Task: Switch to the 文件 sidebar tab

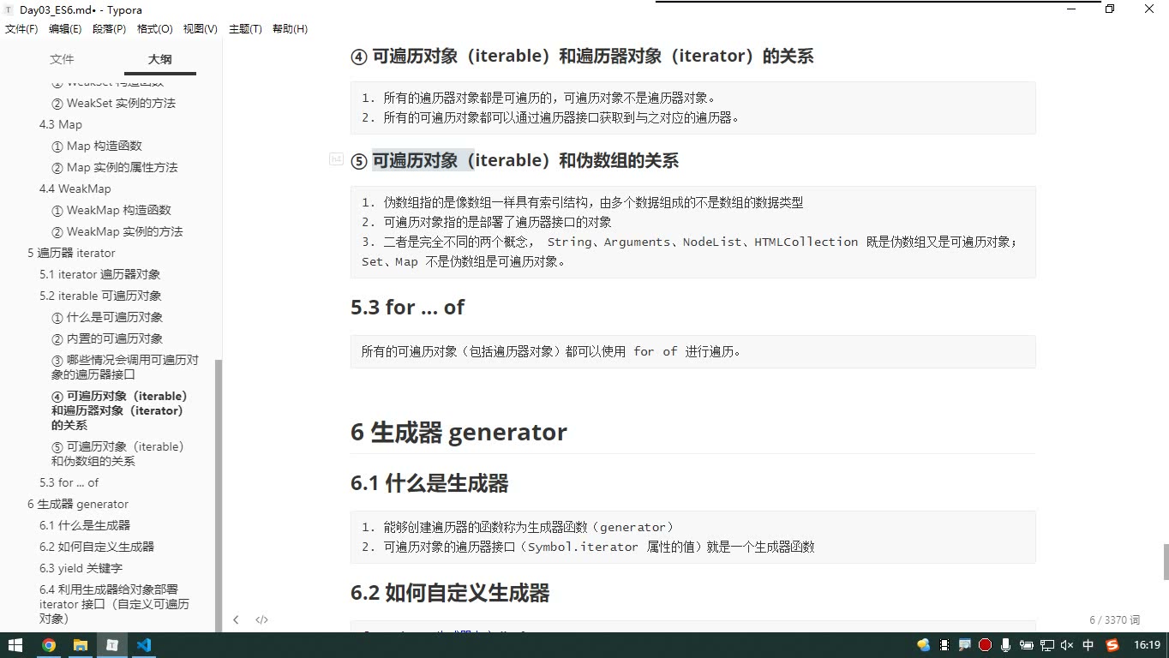Action: click(62, 59)
